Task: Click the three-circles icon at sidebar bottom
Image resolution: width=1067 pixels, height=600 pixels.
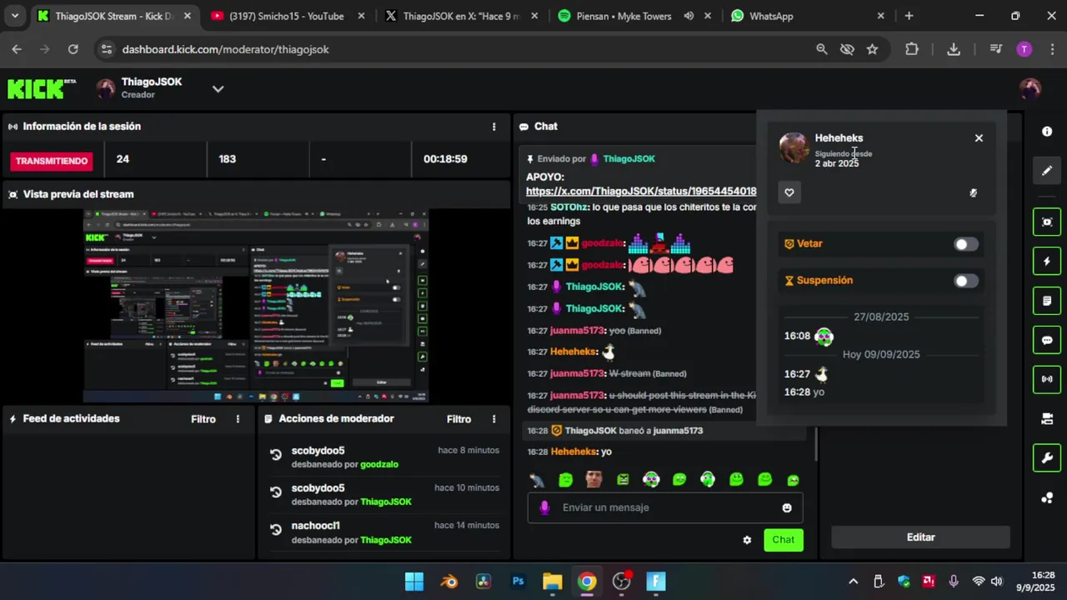Action: (x=1047, y=498)
